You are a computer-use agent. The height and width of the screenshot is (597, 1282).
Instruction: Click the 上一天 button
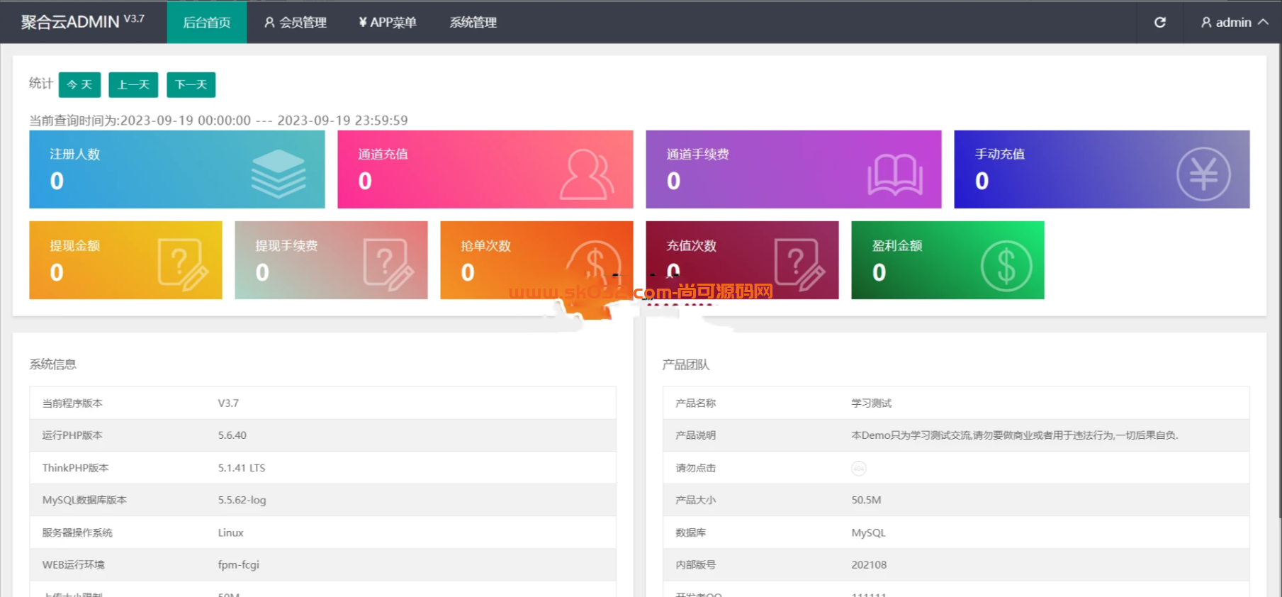coord(133,84)
